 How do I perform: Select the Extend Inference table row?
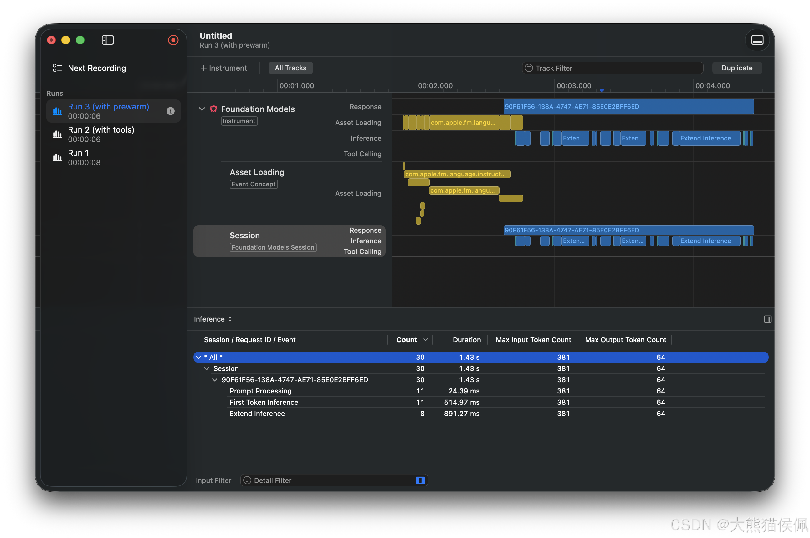[257, 414]
